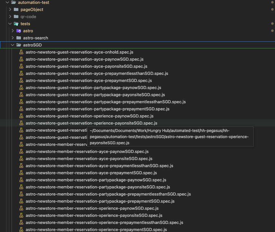Select the qr-code folder label
The width and height of the screenshot is (275, 232).
(x=28, y=17)
